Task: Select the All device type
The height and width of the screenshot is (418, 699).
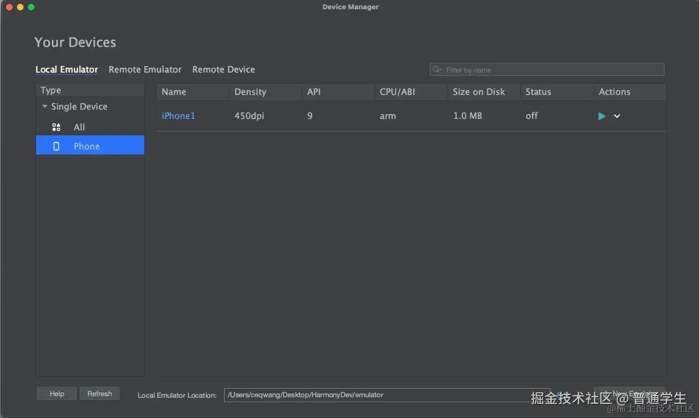Action: coord(90,127)
